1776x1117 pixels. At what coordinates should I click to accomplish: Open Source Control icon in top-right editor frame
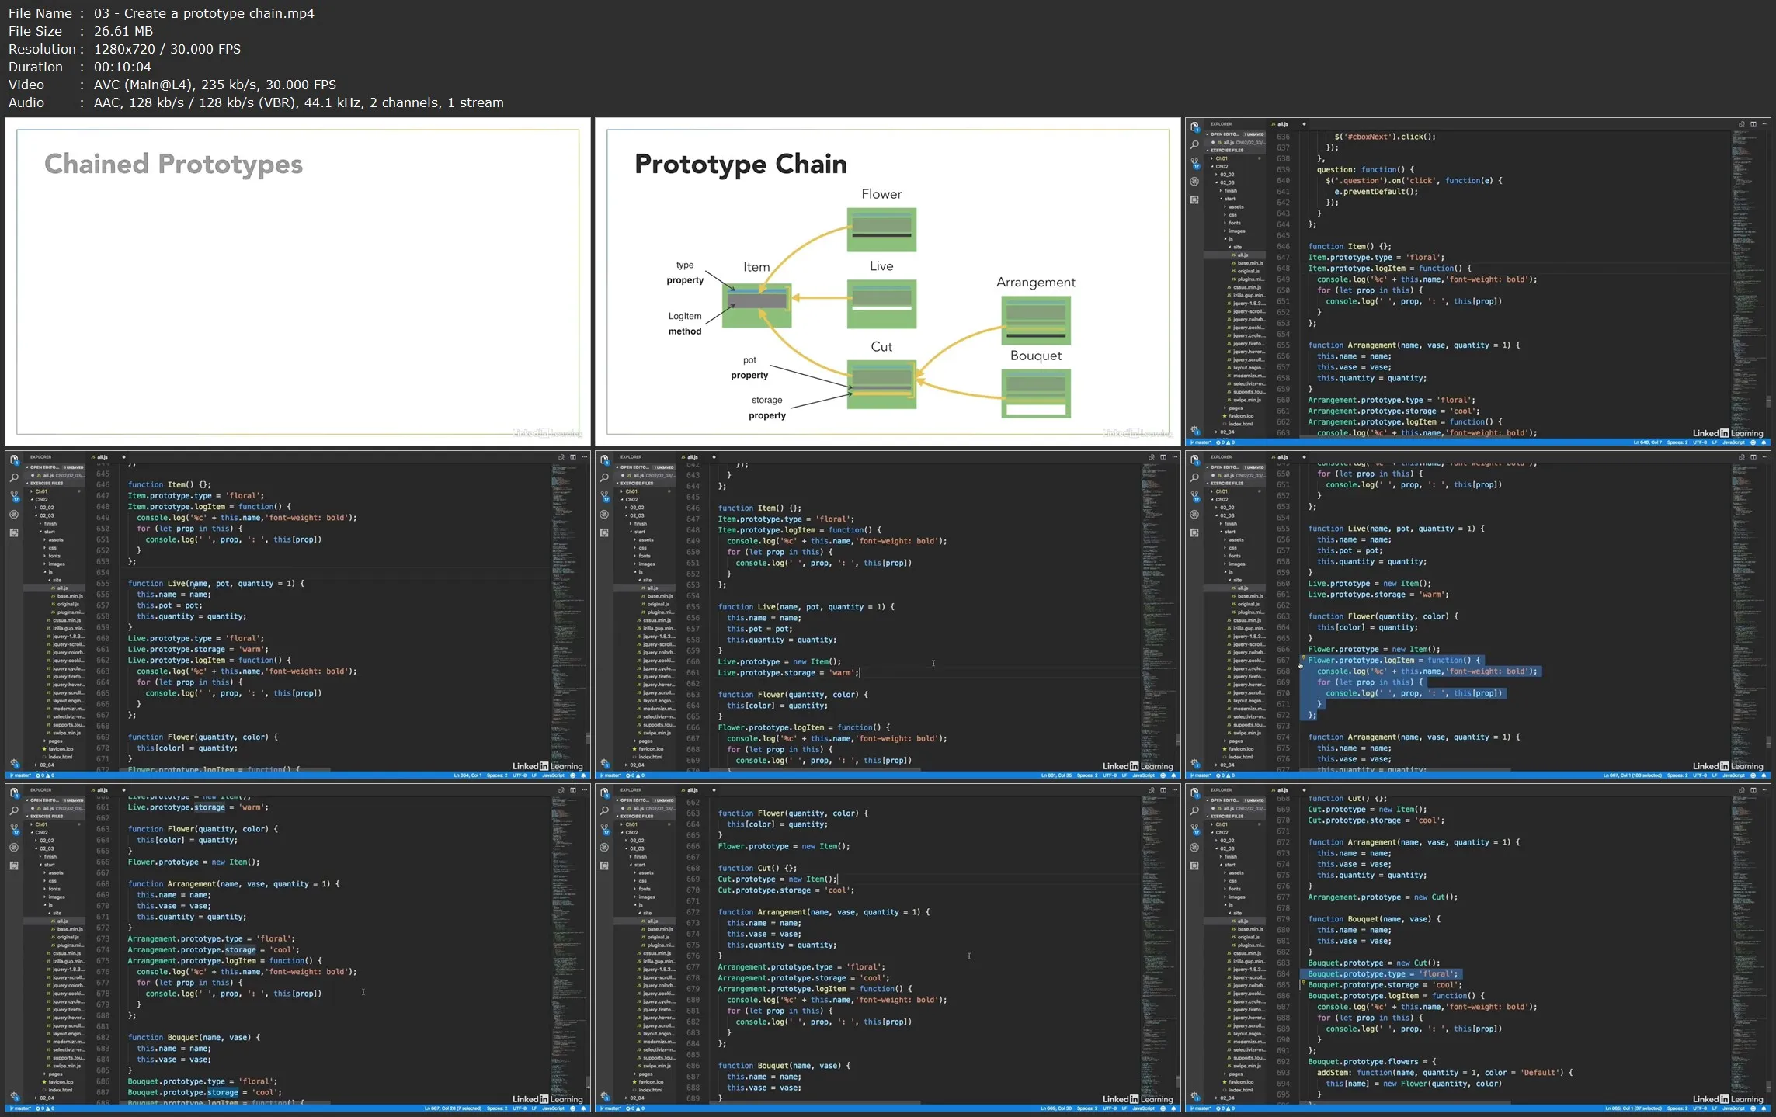tap(1194, 163)
